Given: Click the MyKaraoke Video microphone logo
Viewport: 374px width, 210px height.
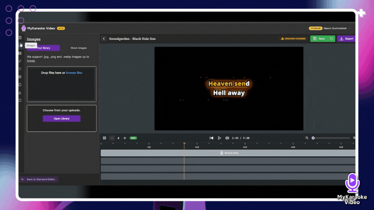Looking at the screenshot, I should pyautogui.click(x=23, y=28).
